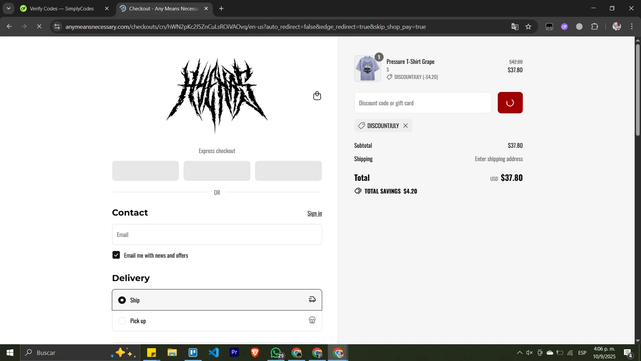
Task: Click the address bar URL
Action: coord(246,27)
